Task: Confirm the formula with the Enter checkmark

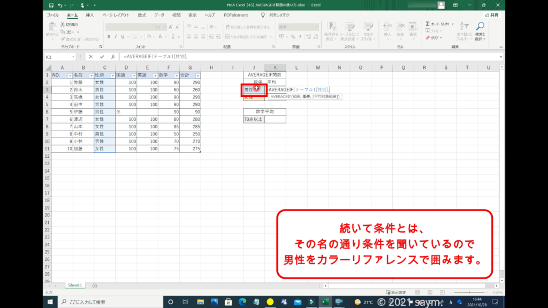Action: point(102,57)
